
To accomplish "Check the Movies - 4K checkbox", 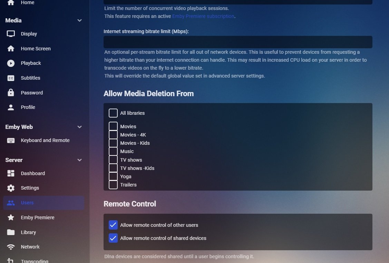I will coord(113,135).
